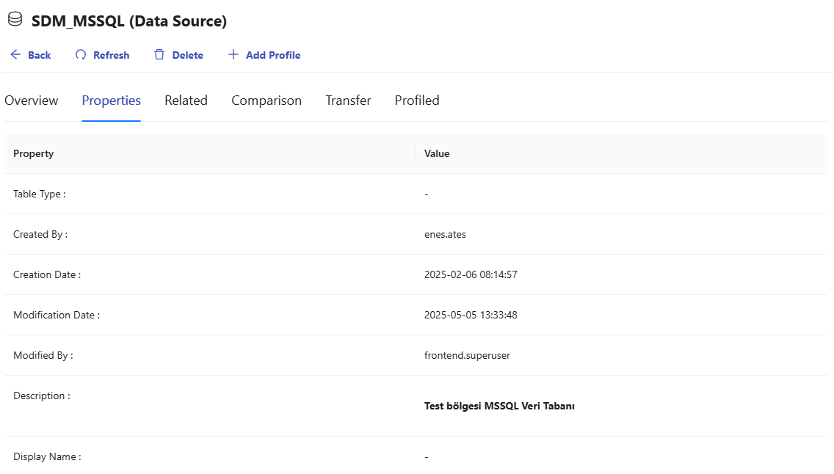Click the Modification Date value 2025-05-05 13:33:48
The image size is (834, 474).
click(471, 315)
